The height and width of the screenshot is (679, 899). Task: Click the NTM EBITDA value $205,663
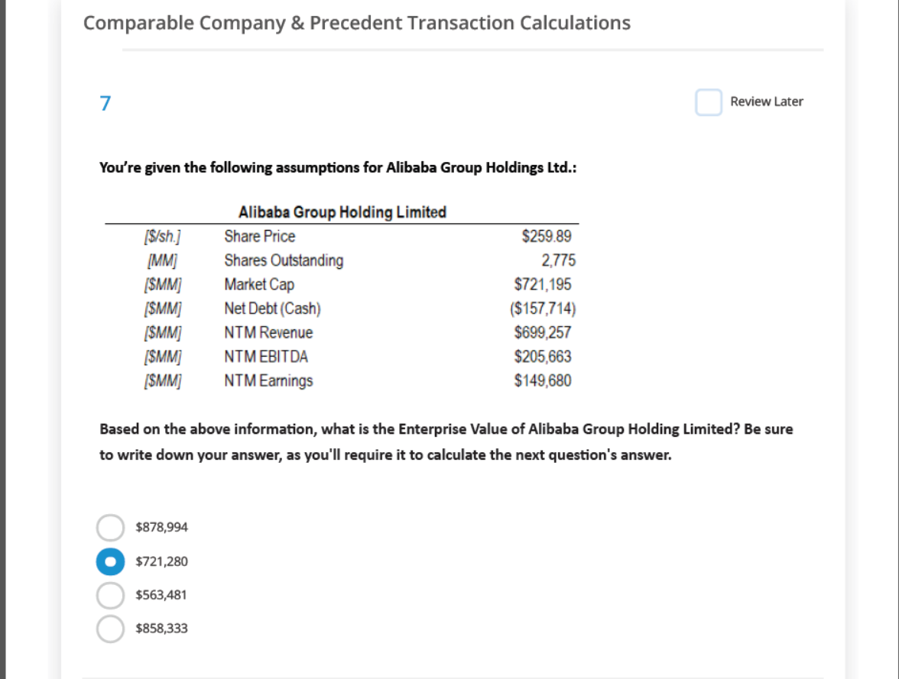coord(543,357)
